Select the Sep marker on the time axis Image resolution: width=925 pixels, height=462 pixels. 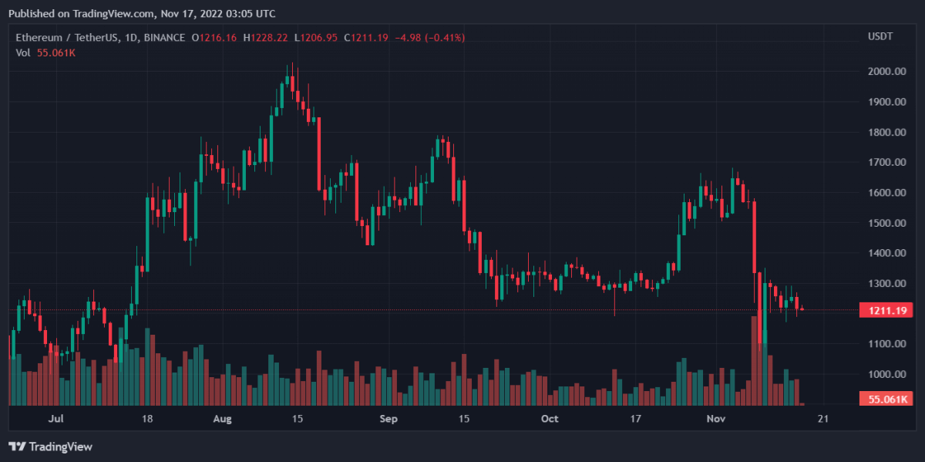point(389,419)
